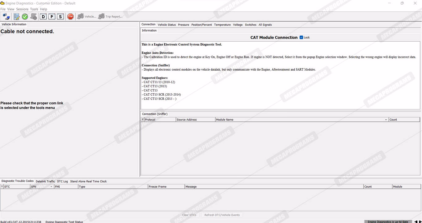
Task: Click Refresh DTC/Vehicle Events button
Action: 222,215
